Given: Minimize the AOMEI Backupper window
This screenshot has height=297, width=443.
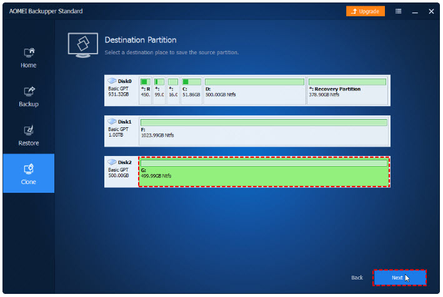Looking at the screenshot, I should click(415, 11).
